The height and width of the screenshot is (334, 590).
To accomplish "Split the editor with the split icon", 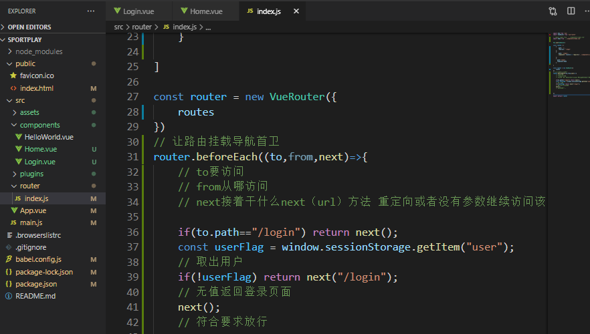I will [x=571, y=11].
